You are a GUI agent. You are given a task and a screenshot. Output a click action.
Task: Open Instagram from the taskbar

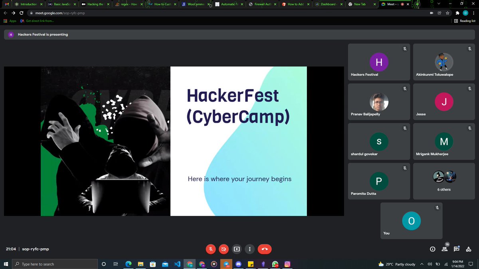point(287,264)
